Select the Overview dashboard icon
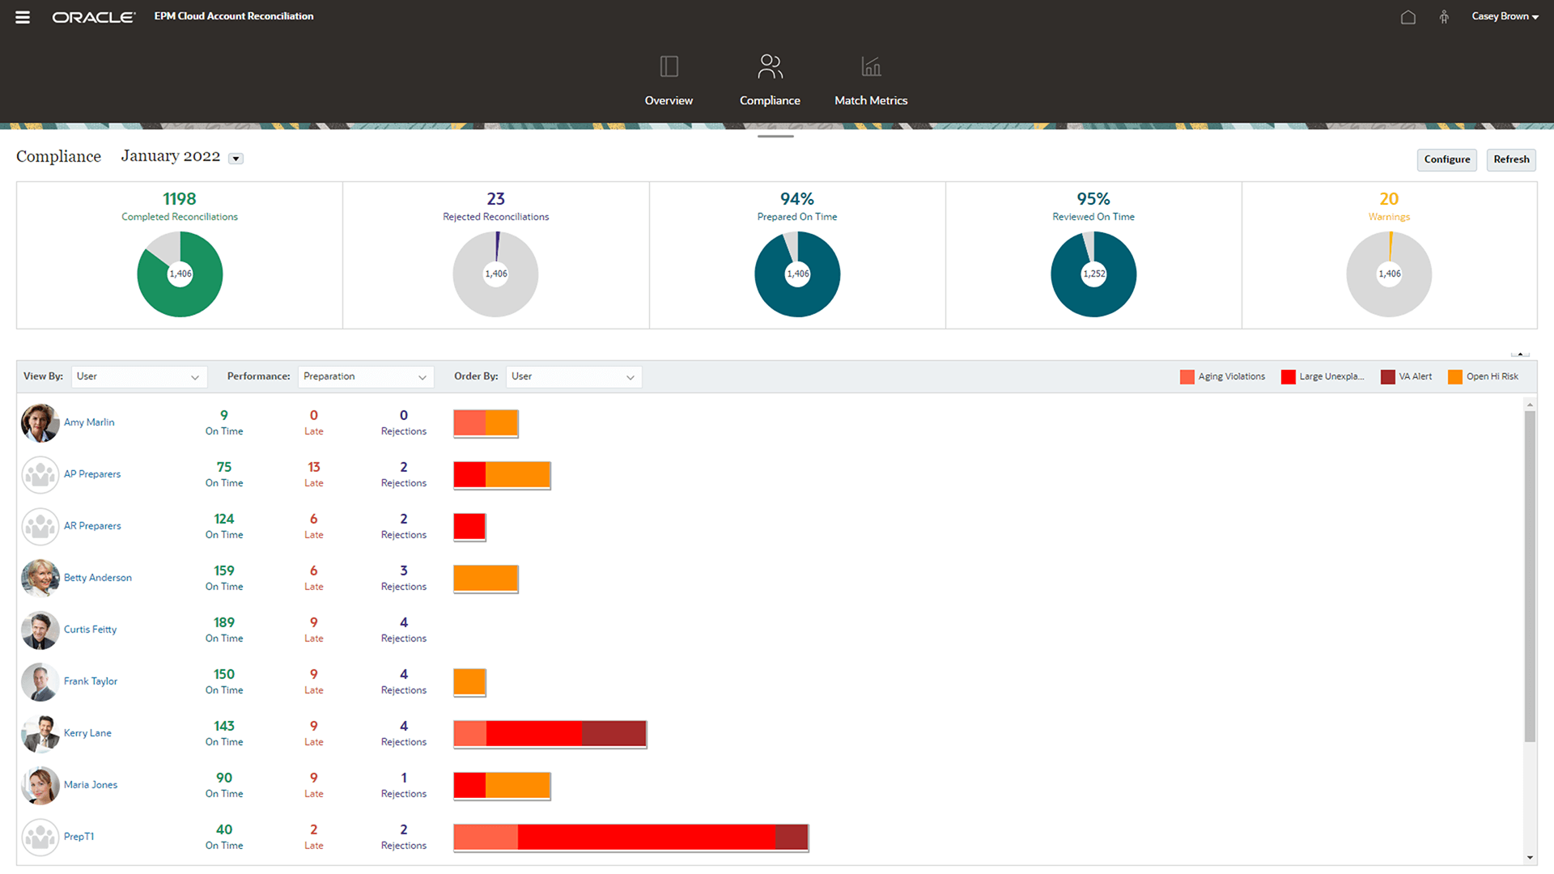This screenshot has height=874, width=1554. coord(669,77)
